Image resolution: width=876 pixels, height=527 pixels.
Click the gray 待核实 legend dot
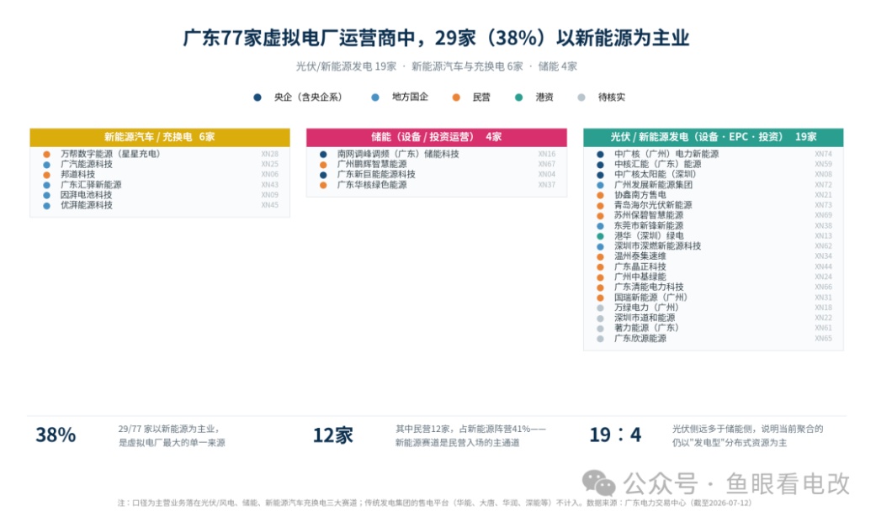[581, 97]
